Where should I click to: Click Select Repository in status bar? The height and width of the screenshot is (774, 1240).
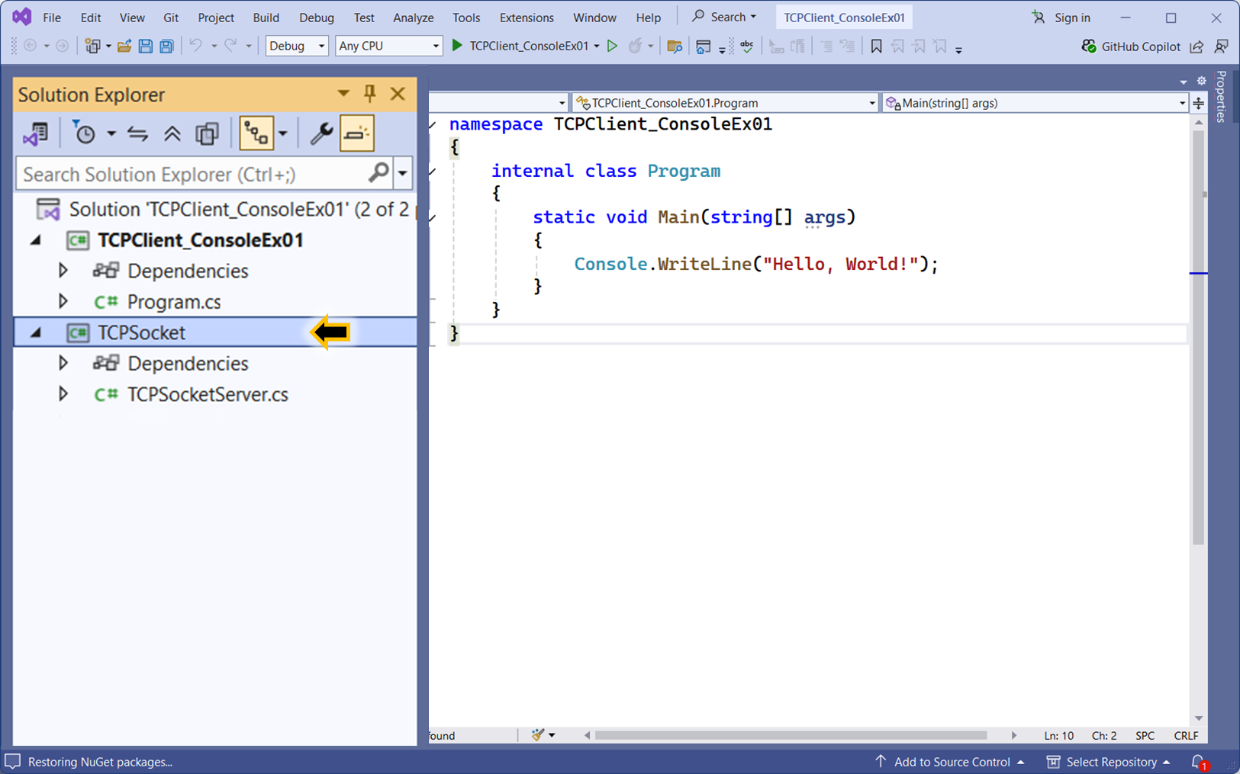click(x=1109, y=761)
